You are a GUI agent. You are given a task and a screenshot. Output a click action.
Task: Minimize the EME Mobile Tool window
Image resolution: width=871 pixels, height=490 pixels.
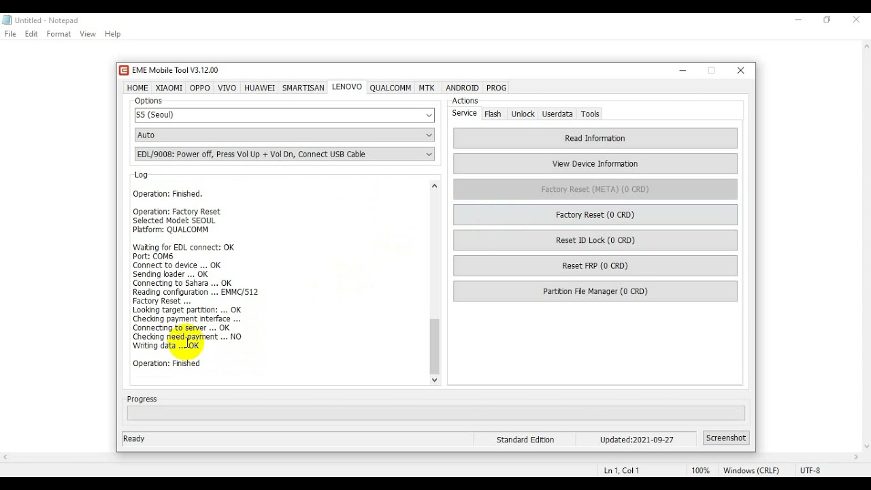coord(683,70)
